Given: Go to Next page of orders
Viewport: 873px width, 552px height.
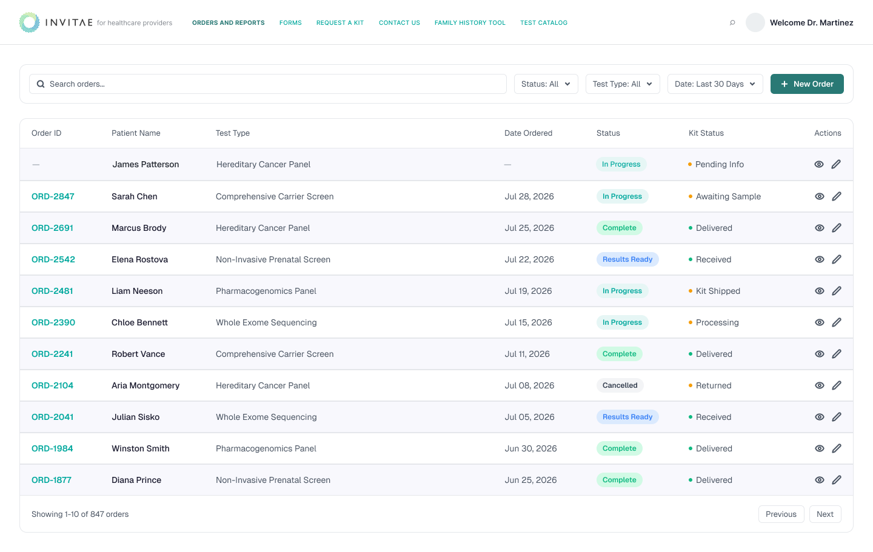Looking at the screenshot, I should point(825,514).
